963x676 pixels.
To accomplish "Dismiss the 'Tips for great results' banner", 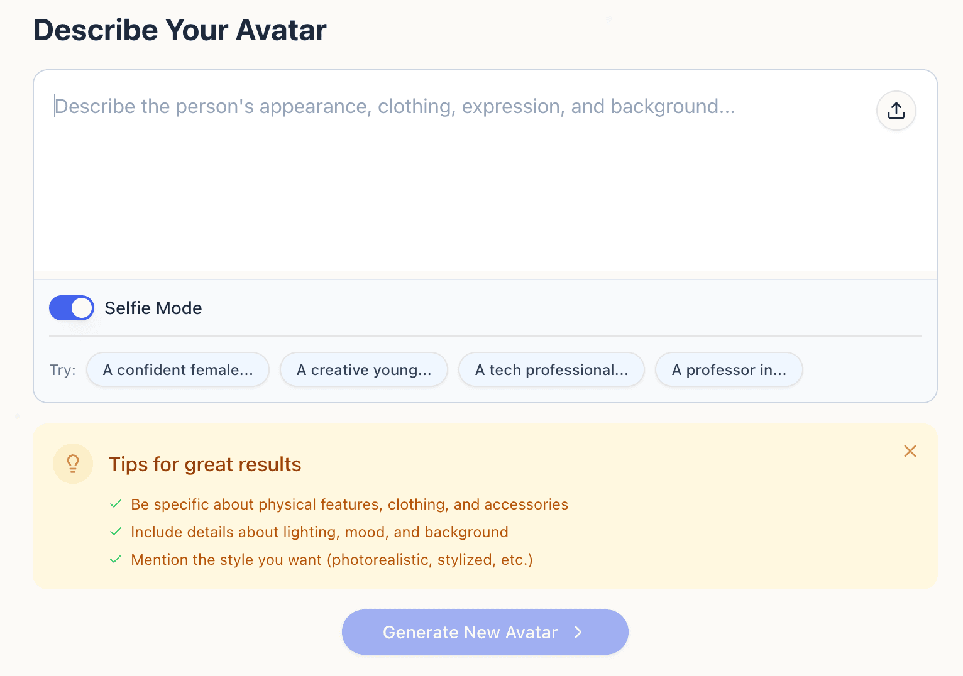I will 910,451.
